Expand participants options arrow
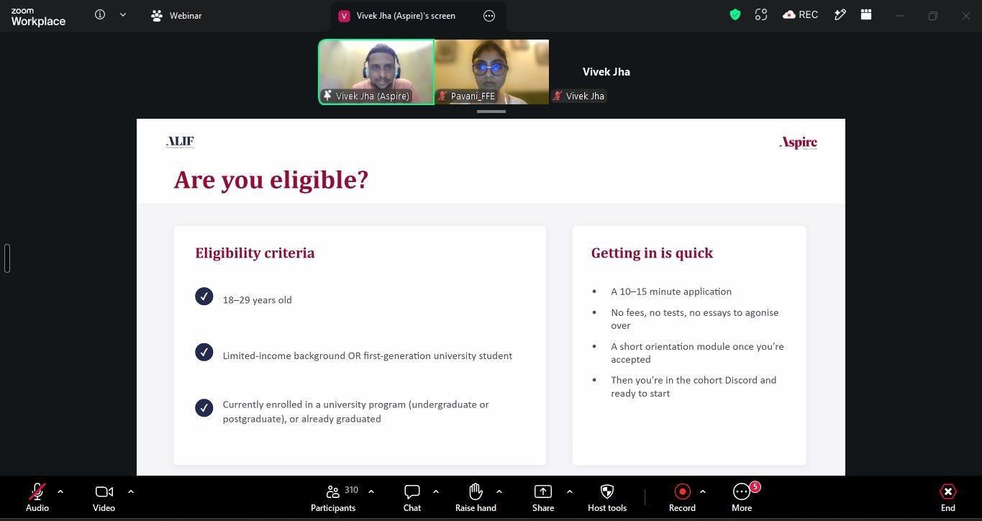Screen dimensions: 982x521 tap(371, 491)
